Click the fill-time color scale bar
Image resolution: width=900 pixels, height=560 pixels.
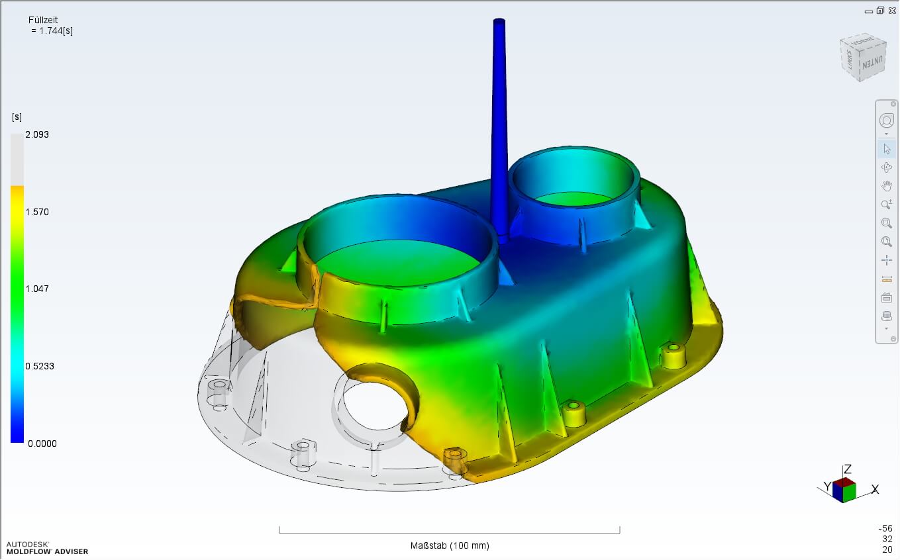click(x=17, y=288)
